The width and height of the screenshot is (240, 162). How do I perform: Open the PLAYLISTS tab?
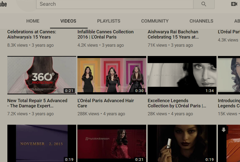click(109, 21)
